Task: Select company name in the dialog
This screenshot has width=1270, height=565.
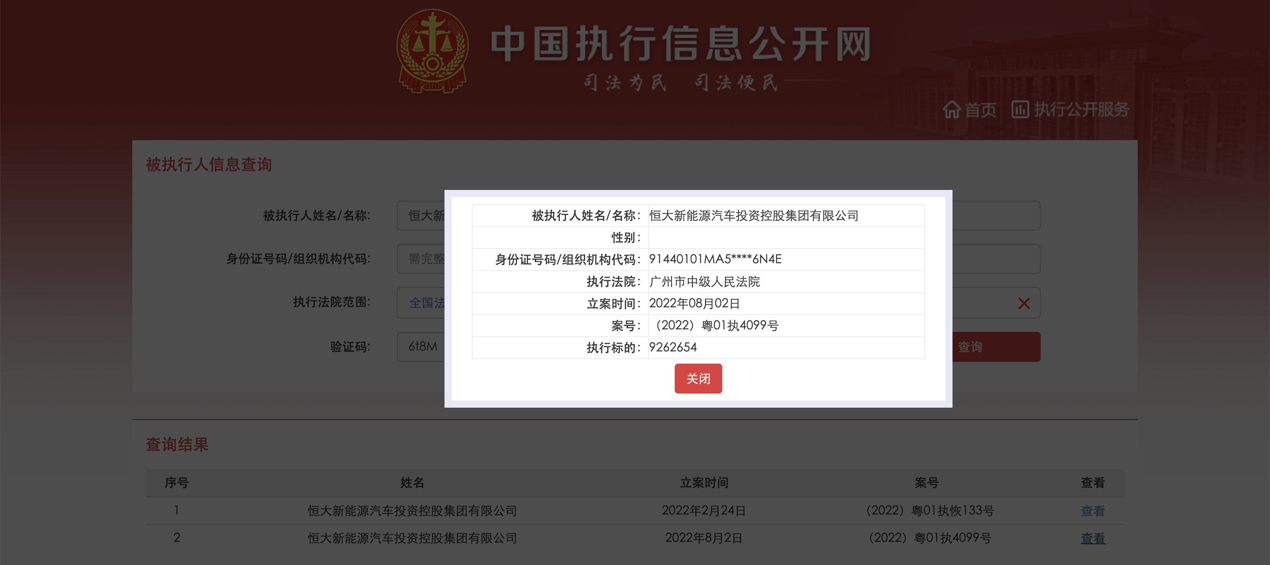Action: point(753,215)
